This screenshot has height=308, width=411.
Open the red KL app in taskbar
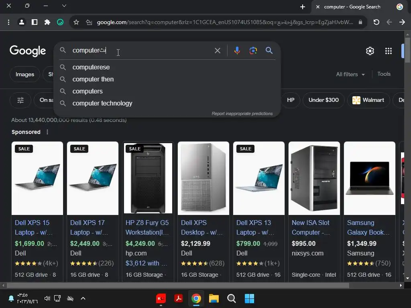click(x=161, y=298)
